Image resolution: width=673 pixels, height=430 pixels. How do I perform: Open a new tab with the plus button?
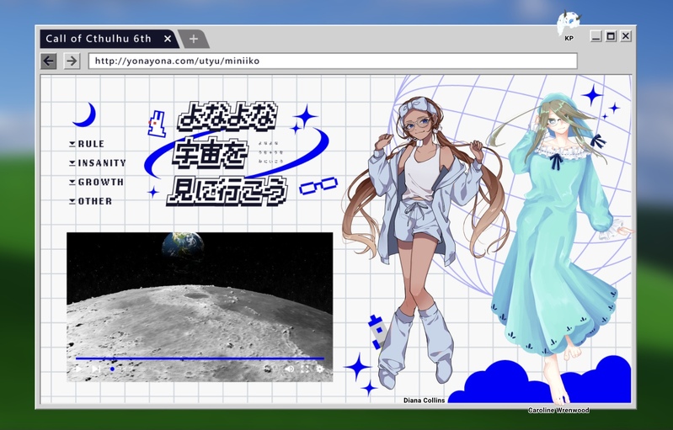click(194, 39)
